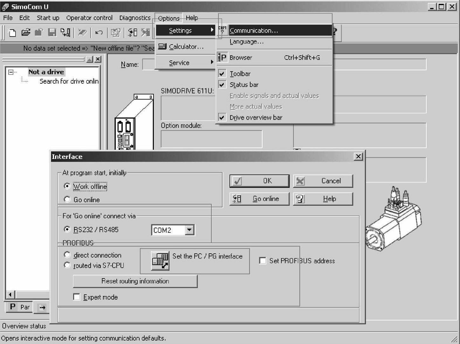Click the SimoCom U title bar icon

(x=5, y=7)
